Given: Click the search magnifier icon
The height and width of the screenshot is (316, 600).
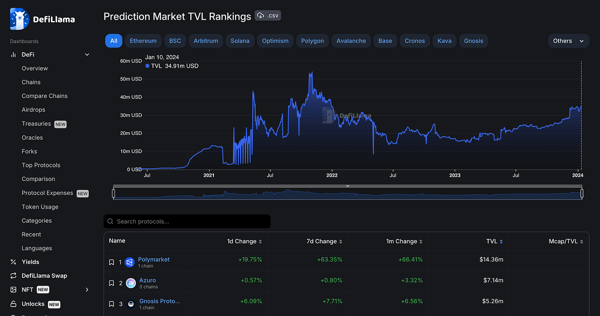Looking at the screenshot, I should tap(110, 221).
